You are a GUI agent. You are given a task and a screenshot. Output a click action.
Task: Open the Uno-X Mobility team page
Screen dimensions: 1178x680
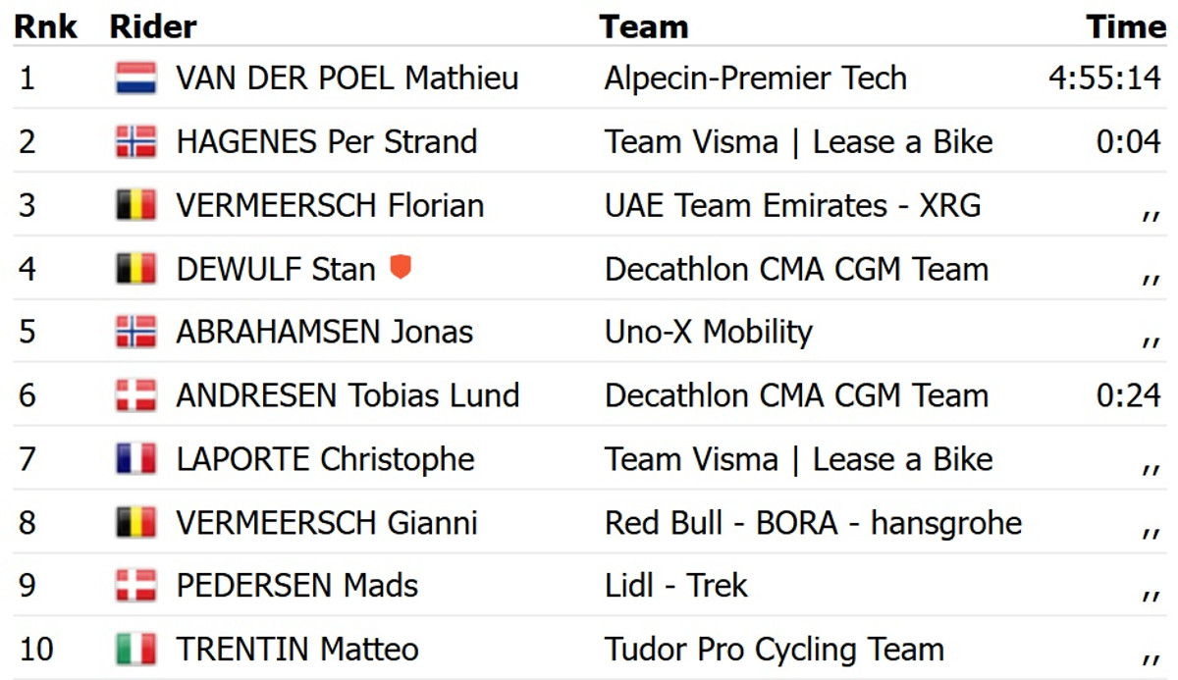708,333
